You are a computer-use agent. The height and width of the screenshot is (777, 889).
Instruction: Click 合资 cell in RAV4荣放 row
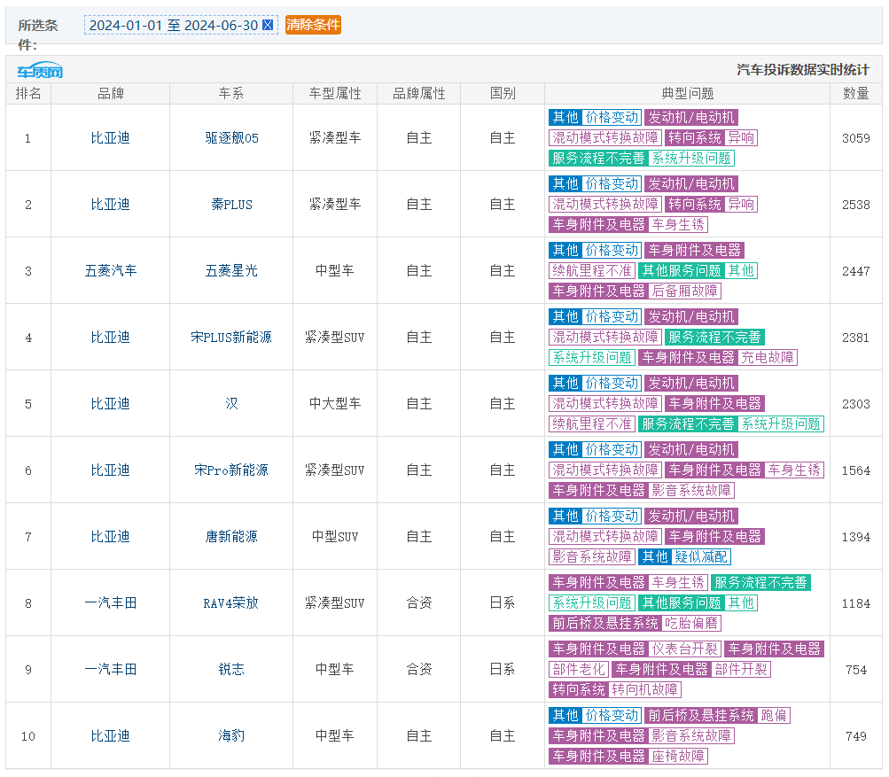(x=419, y=602)
